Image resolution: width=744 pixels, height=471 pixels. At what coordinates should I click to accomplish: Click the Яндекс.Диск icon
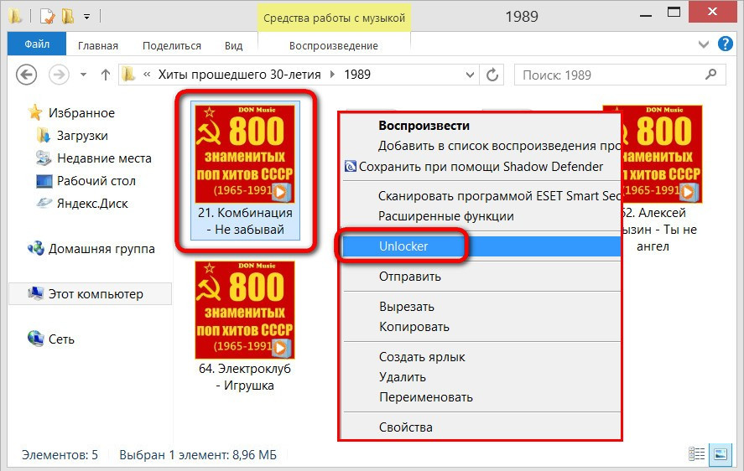pos(44,203)
